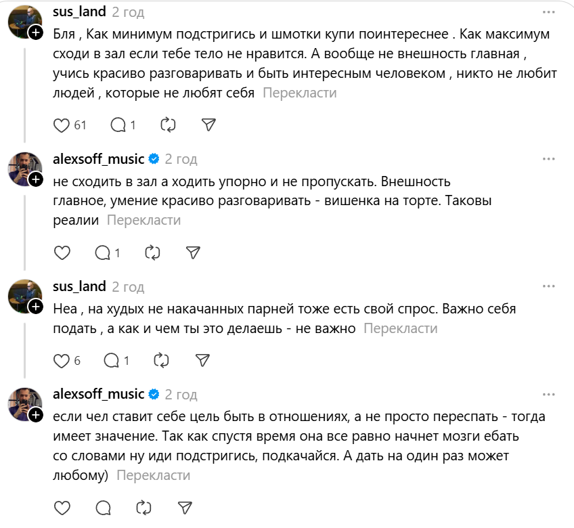The image size is (574, 528).
Task: Translate the last alexsoff_music comment
Action: tap(153, 475)
